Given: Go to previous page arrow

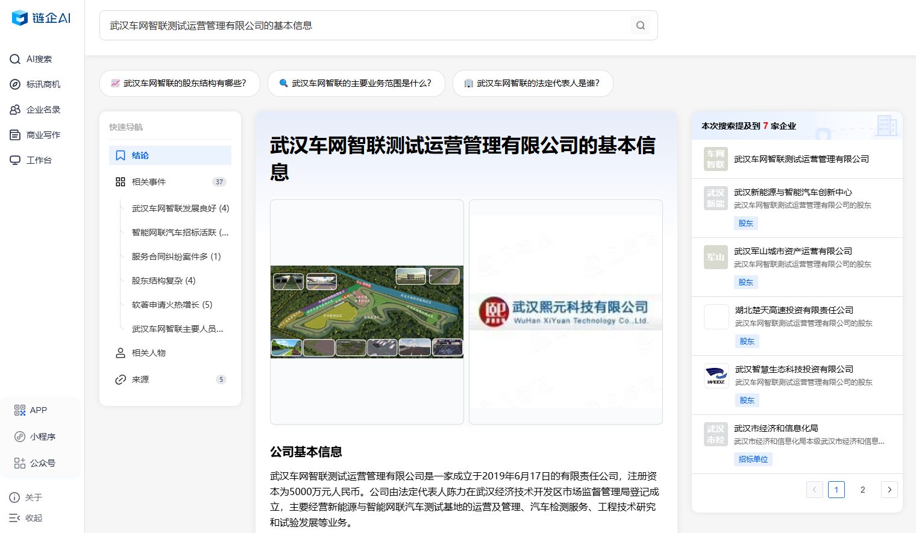Looking at the screenshot, I should (x=814, y=490).
